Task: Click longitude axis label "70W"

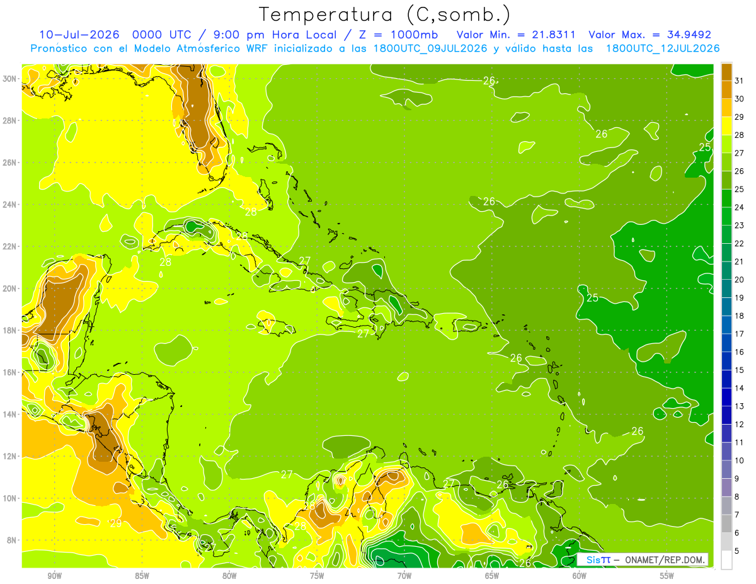Action: (404, 576)
